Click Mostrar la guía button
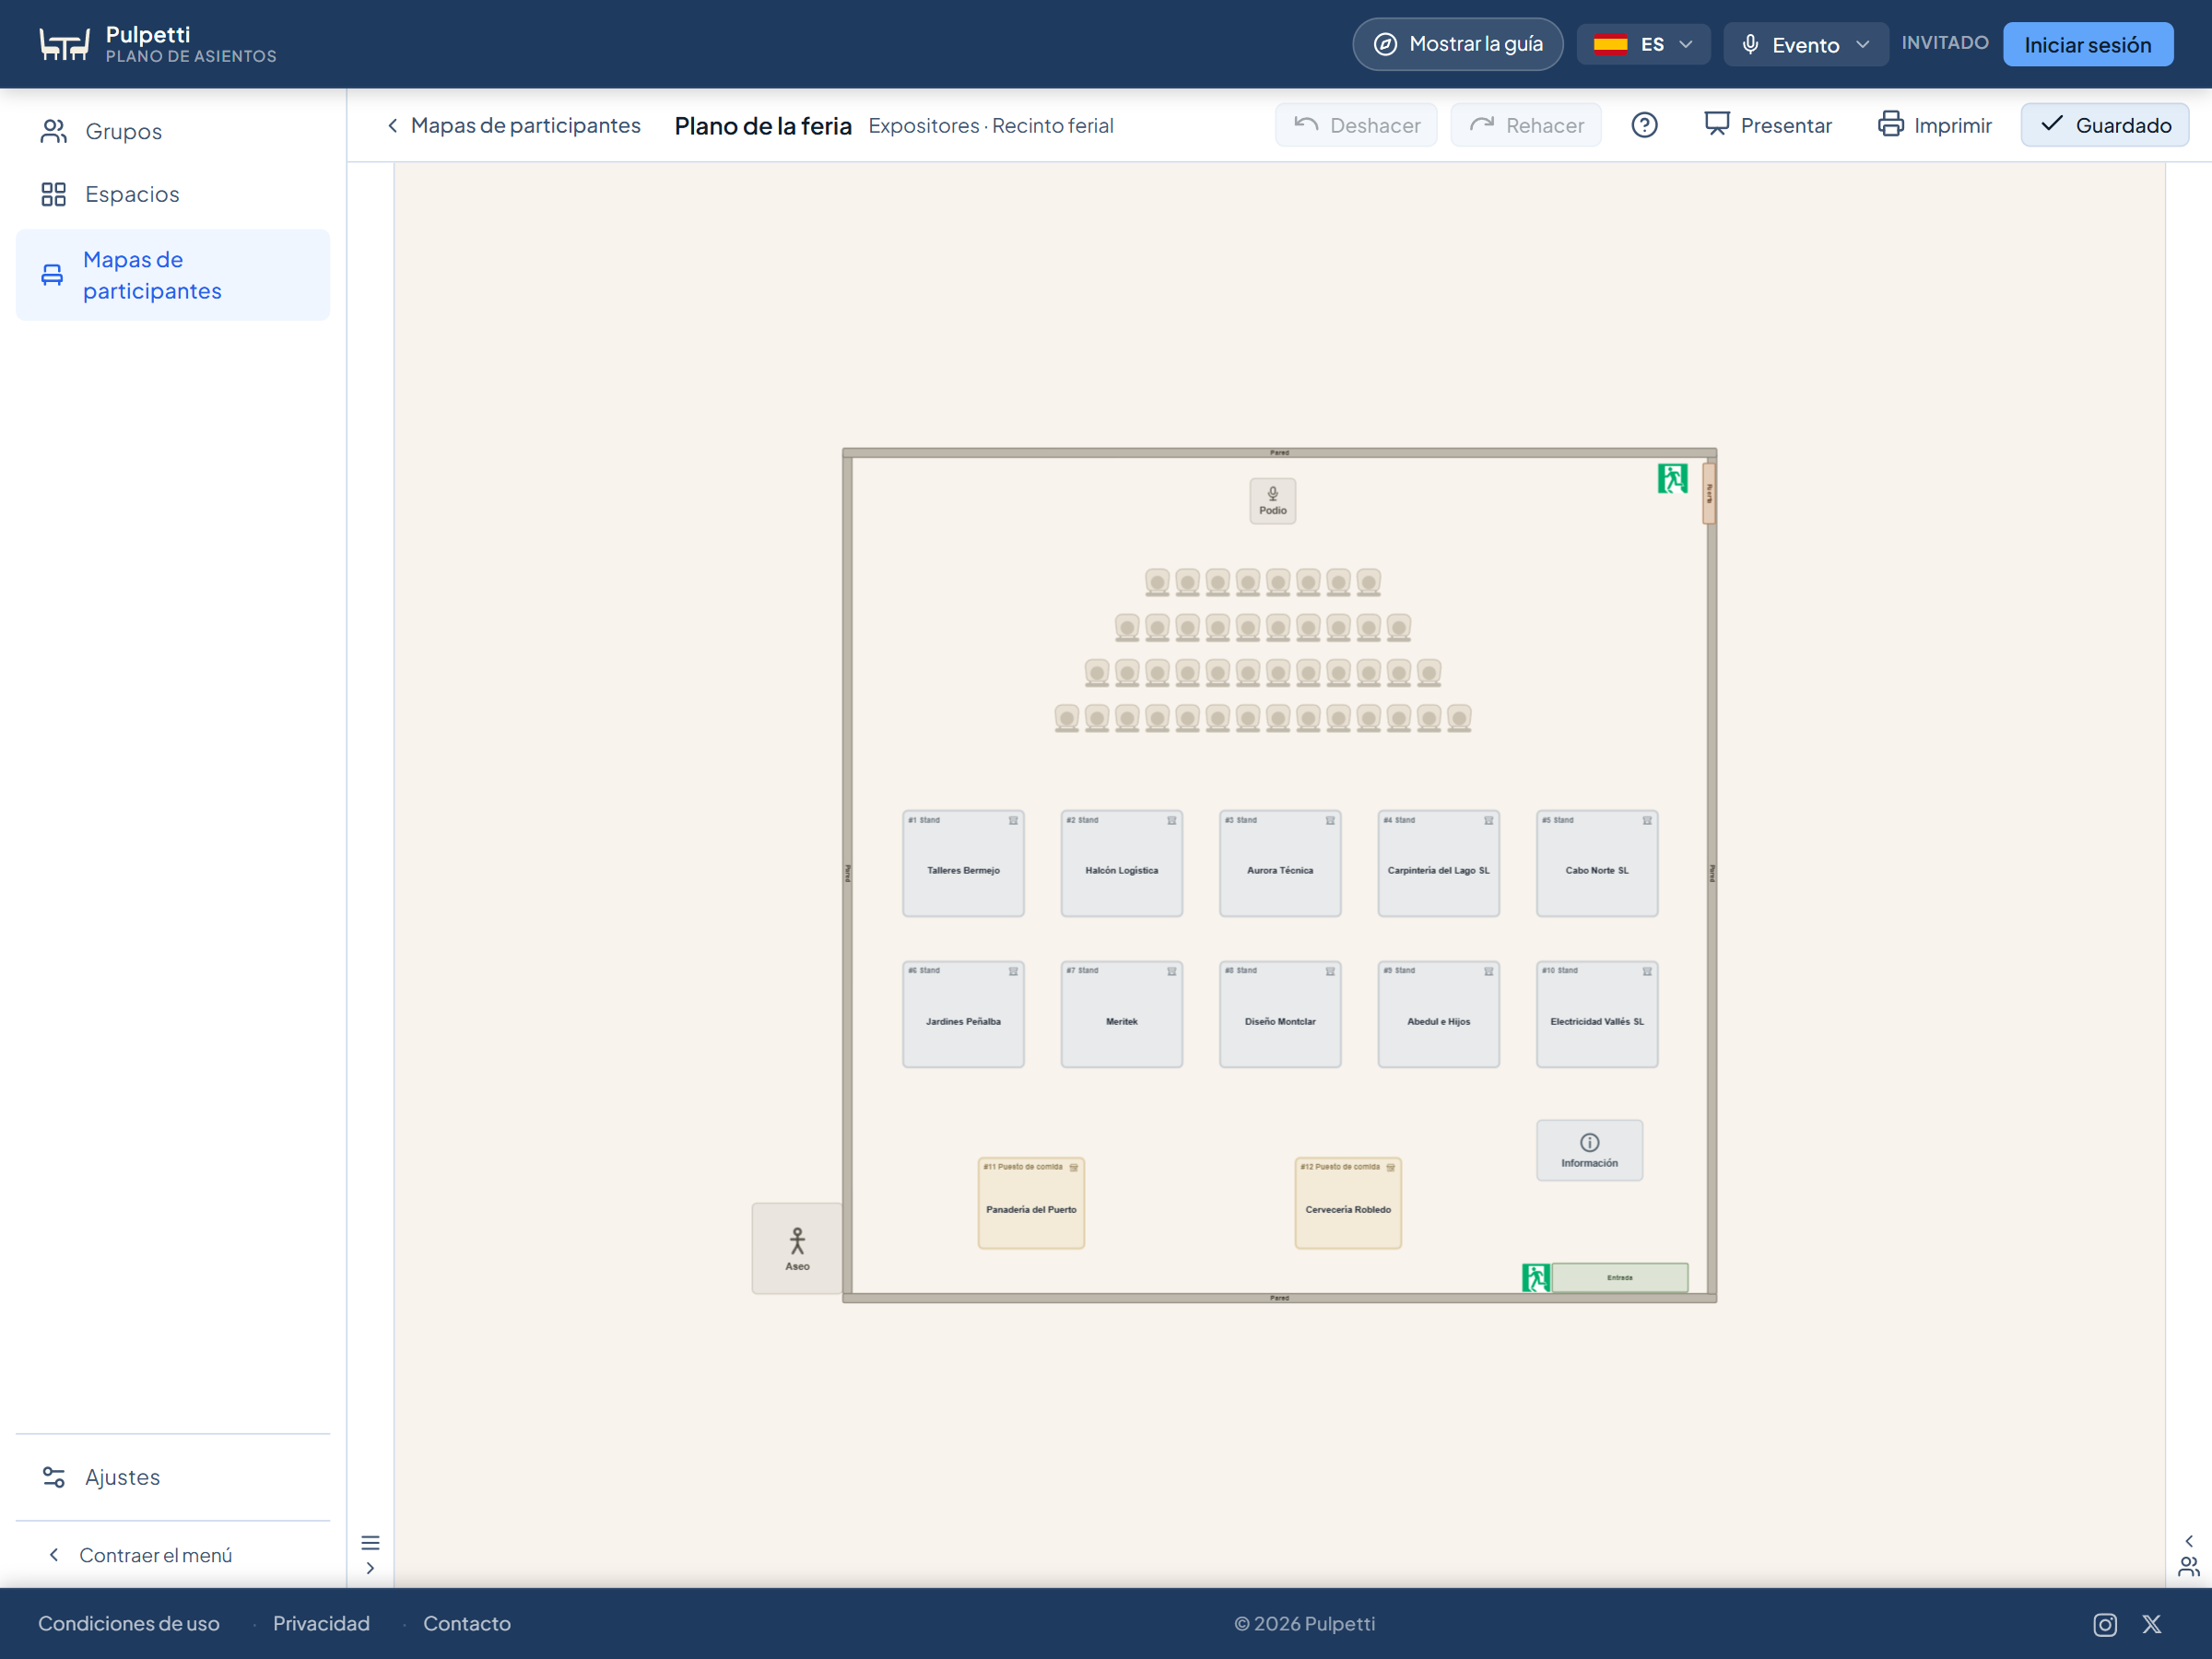Viewport: 2212px width, 1659px height. 1458,44
